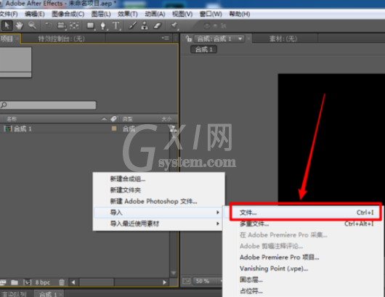Expand 导入最近使用素材 submenu
This screenshot has width=385, height=297.
coord(158,224)
